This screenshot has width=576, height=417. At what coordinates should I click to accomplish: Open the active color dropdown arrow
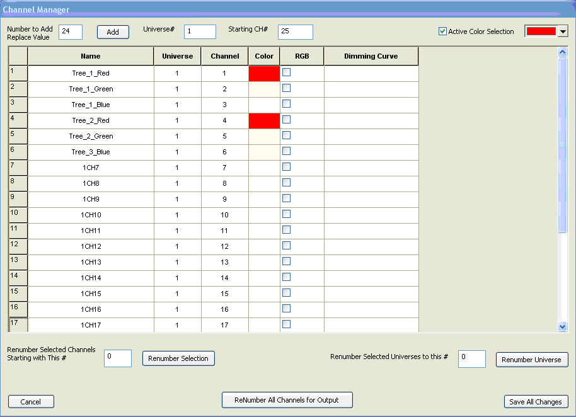coord(563,31)
